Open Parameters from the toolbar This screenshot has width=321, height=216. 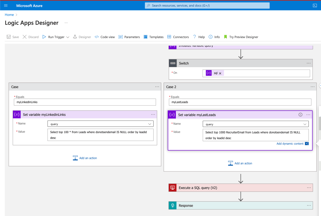[129, 37]
